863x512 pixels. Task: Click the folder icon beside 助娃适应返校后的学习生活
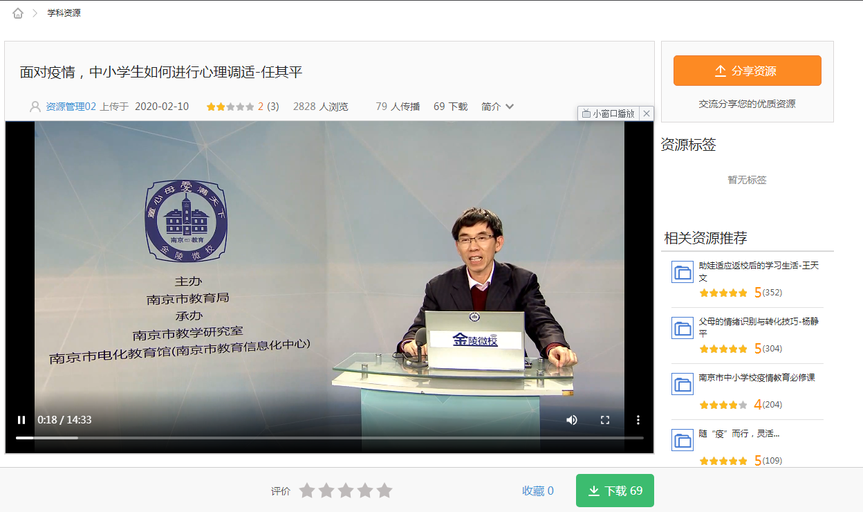tap(682, 272)
